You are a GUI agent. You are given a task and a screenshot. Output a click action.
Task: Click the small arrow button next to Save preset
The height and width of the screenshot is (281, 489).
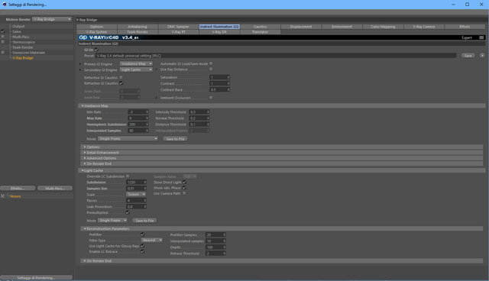tap(482, 56)
